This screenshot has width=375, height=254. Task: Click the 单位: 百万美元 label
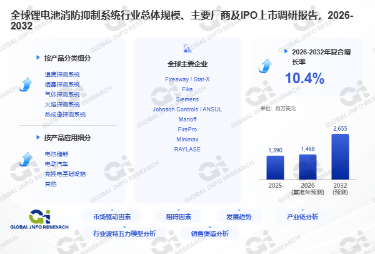point(278,109)
